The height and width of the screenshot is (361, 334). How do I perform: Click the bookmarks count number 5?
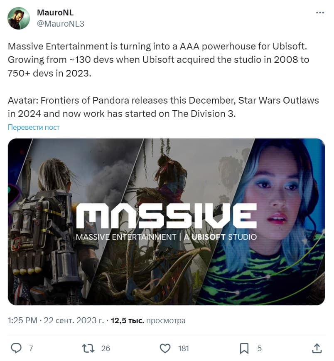pos(259,348)
